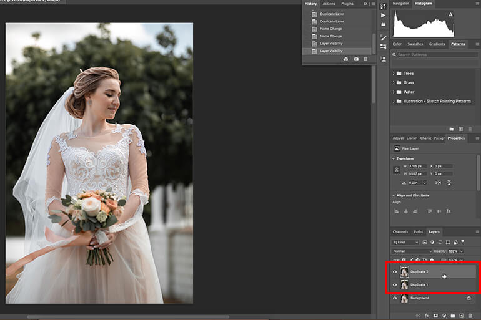The height and width of the screenshot is (320, 481).
Task: Open the Color tab
Action: 397,44
